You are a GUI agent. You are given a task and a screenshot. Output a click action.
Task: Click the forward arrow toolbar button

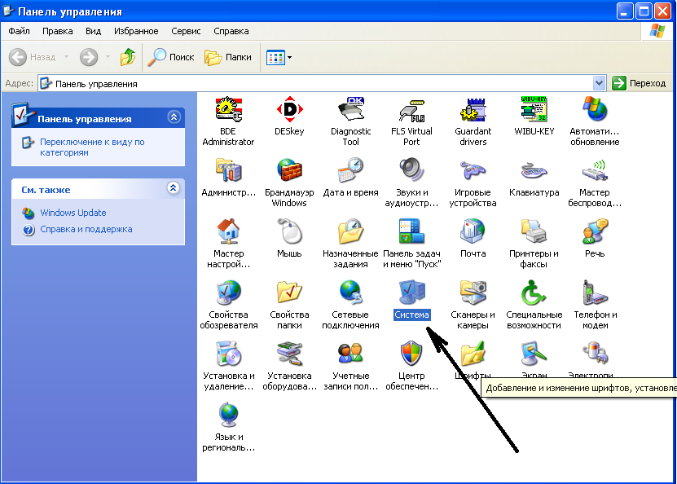[89, 57]
